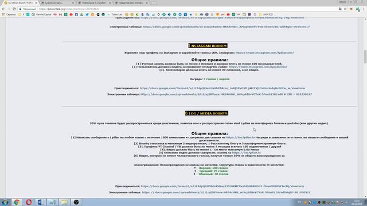Switch to the Представляем платформу tab
Image resolution: width=367 pixels, height=206 pixels.
[131, 3]
